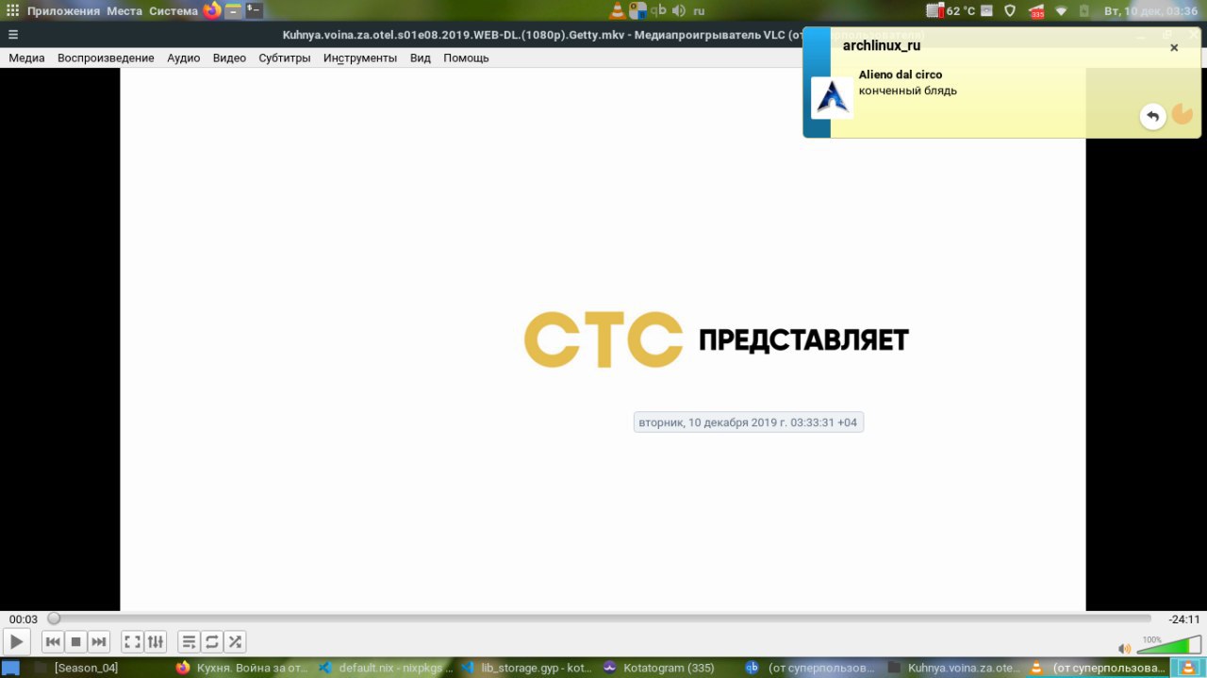Click the VLC cone tray icon
This screenshot has width=1207, height=678.
[618, 10]
